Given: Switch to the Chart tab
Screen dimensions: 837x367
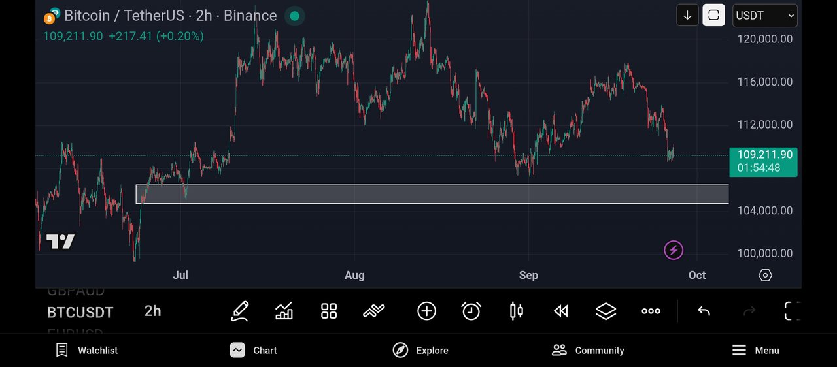Looking at the screenshot, I should tap(254, 351).
